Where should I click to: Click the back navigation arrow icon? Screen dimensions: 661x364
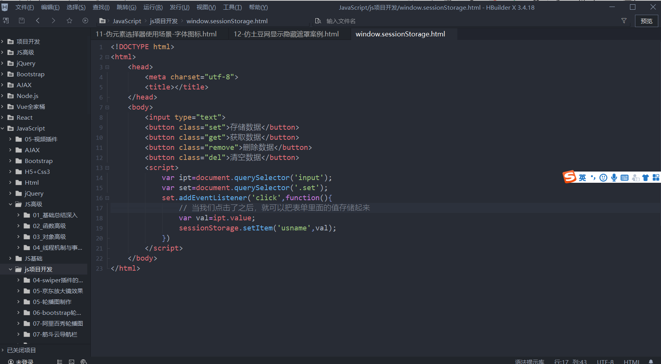click(37, 21)
